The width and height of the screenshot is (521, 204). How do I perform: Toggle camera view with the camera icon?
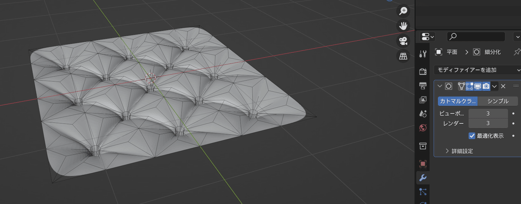pyautogui.click(x=404, y=41)
